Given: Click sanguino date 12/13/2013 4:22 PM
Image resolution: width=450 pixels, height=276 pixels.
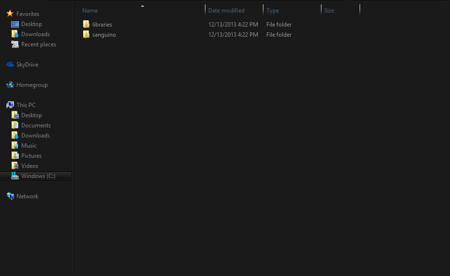Looking at the screenshot, I should tap(233, 35).
